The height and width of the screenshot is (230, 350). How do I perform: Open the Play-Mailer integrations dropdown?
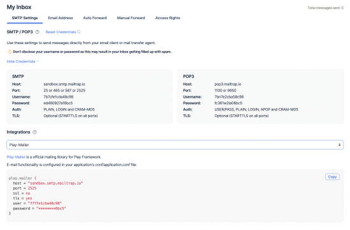175,145
